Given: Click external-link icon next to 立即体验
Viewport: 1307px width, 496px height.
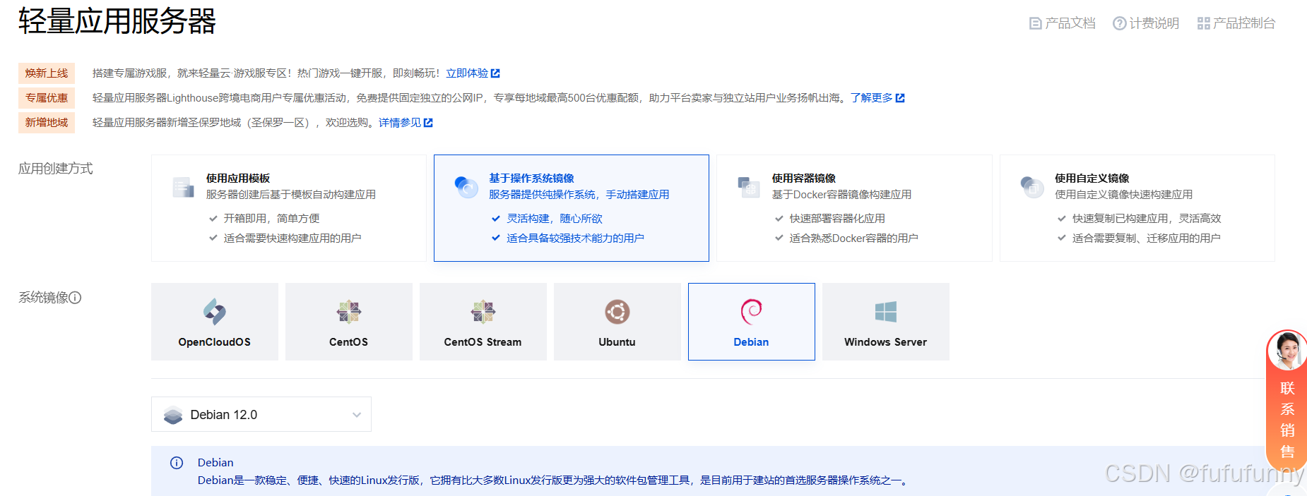Looking at the screenshot, I should click(x=495, y=73).
